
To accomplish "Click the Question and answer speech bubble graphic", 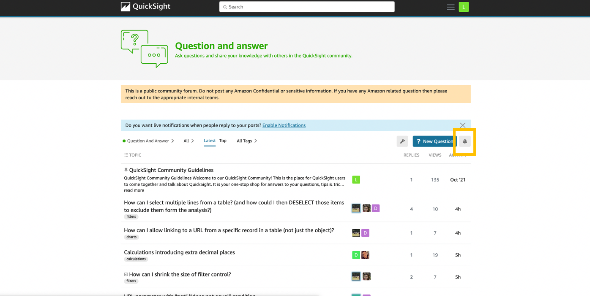I will pyautogui.click(x=145, y=49).
